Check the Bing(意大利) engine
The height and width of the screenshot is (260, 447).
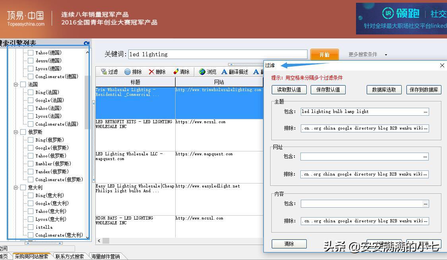(x=30, y=195)
